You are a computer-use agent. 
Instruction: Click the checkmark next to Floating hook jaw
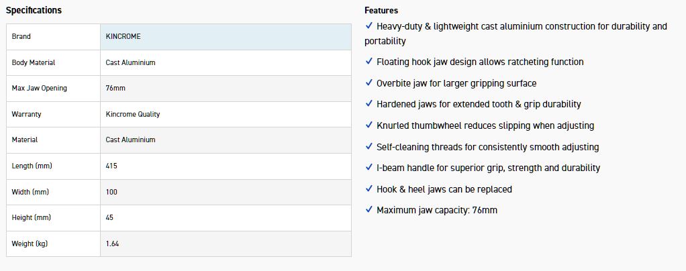pyautogui.click(x=369, y=61)
